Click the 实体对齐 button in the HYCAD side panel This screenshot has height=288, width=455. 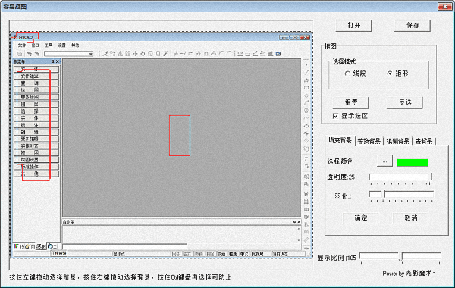[x=36, y=146]
